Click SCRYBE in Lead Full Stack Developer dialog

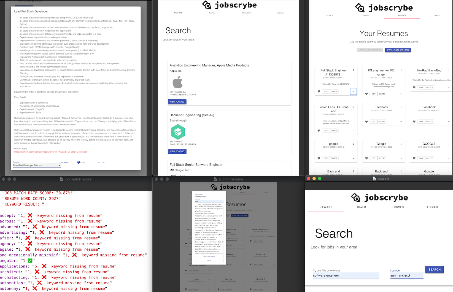click(65, 163)
